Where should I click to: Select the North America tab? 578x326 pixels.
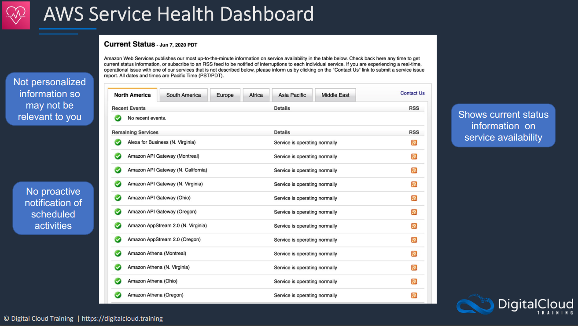tap(133, 95)
